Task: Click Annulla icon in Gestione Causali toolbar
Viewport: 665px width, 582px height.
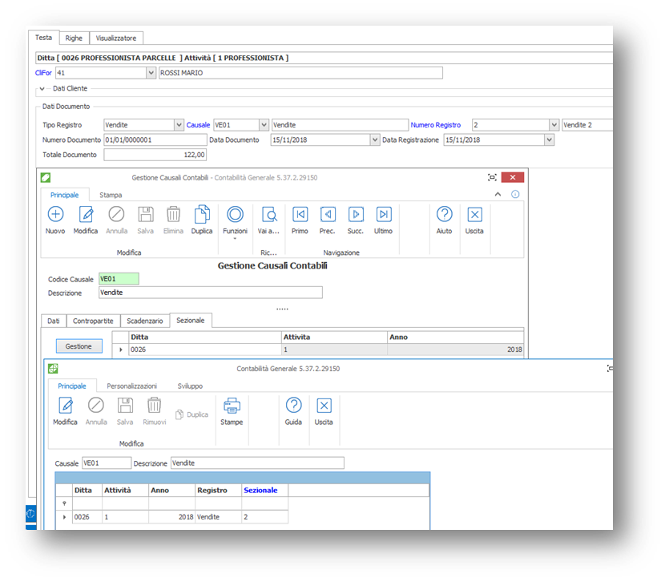Action: click(116, 215)
